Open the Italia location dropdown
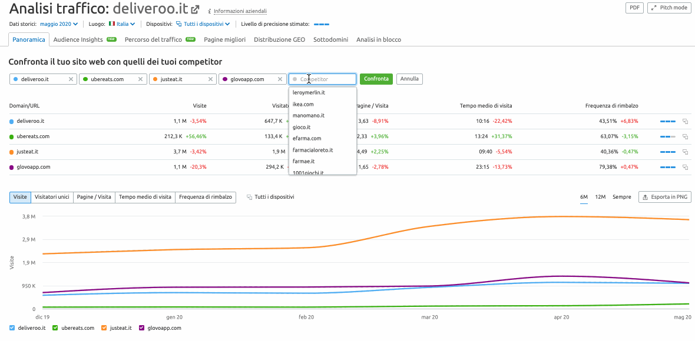The height and width of the screenshot is (341, 695). pyautogui.click(x=122, y=24)
